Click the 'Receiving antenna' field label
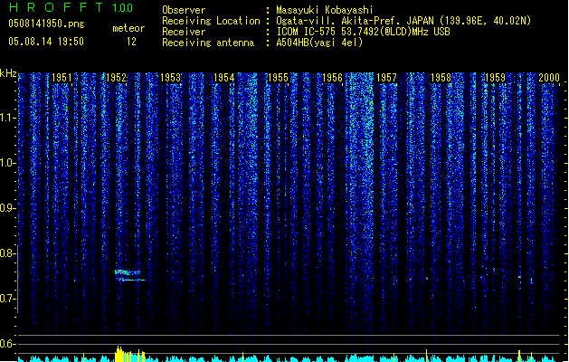Viewport: 569px width, 362px height. point(208,43)
